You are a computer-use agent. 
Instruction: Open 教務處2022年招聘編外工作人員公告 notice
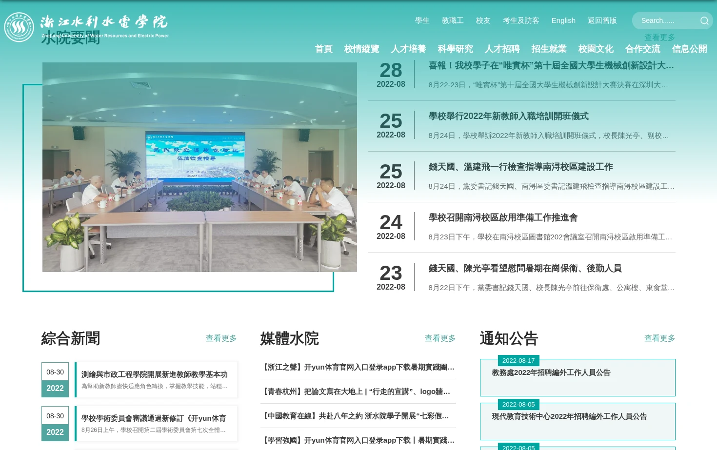point(551,372)
